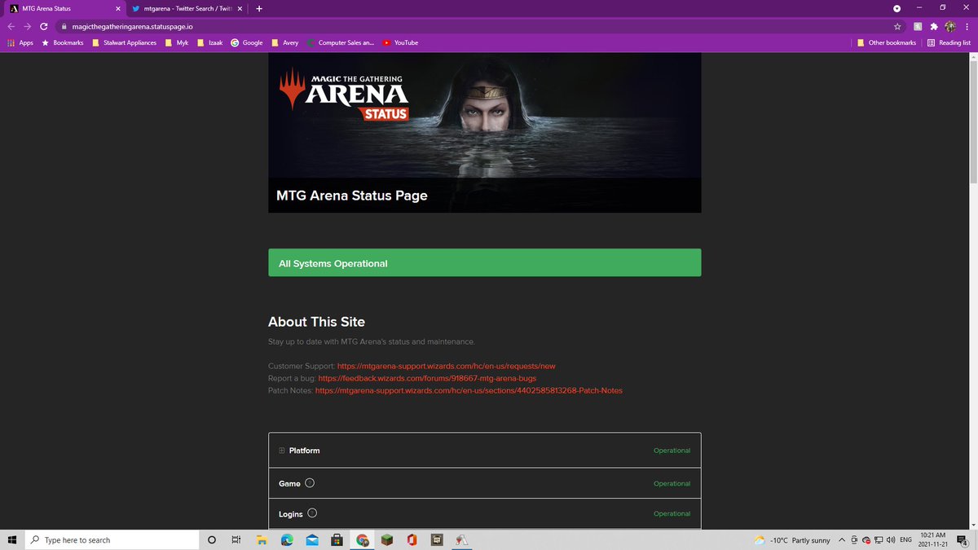Viewport: 978px width, 550px height.
Task: Open Minecraft from the taskbar
Action: [x=387, y=540]
